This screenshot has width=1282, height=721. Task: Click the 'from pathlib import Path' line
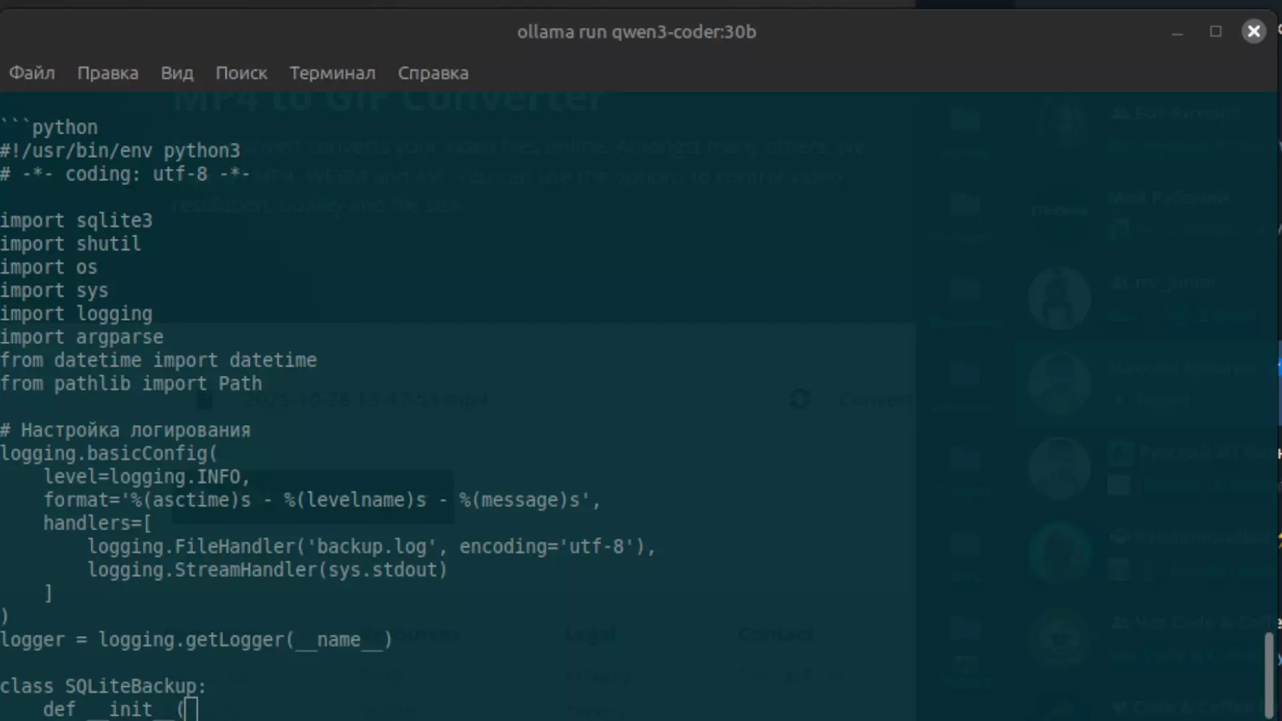(x=131, y=384)
